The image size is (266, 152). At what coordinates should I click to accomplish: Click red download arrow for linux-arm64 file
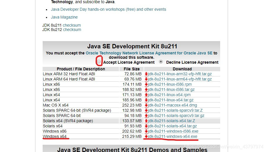[146, 79]
